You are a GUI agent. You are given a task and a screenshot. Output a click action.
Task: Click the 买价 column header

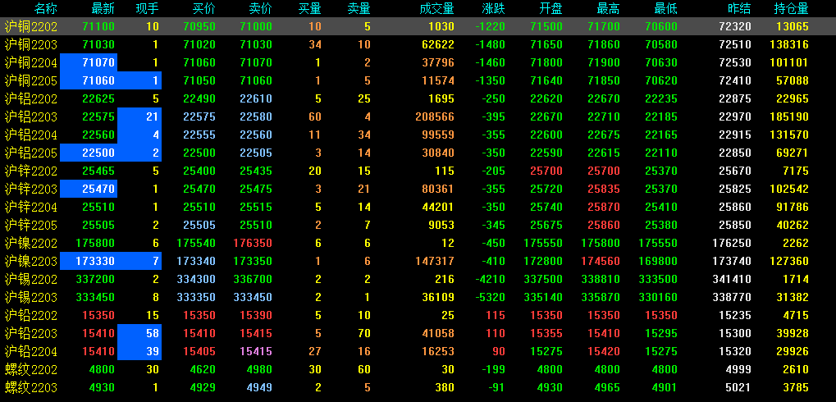click(204, 8)
